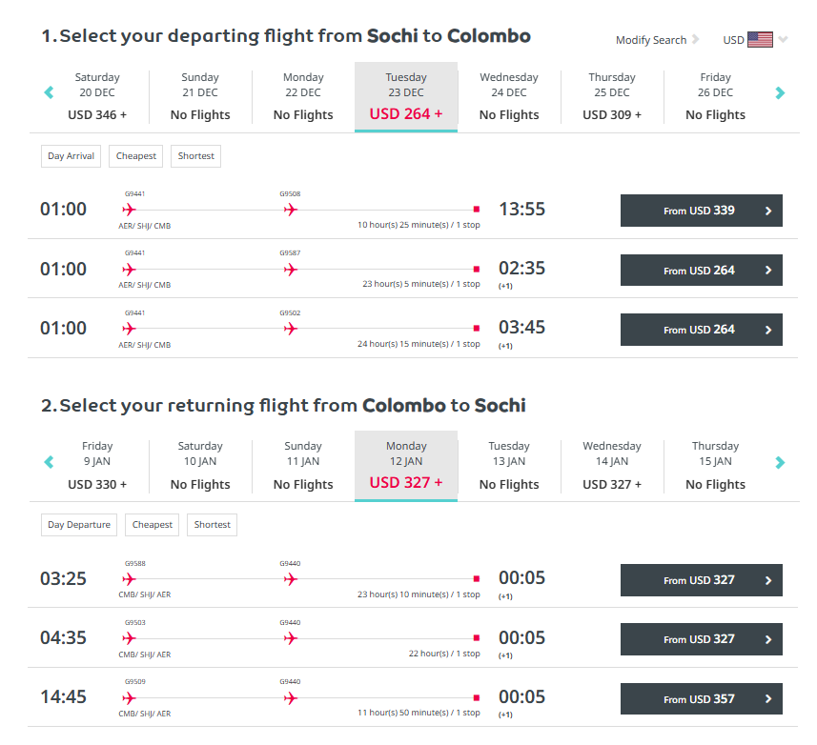Toggle Shortest filter for returning flights
The height and width of the screenshot is (745, 817).
click(212, 525)
